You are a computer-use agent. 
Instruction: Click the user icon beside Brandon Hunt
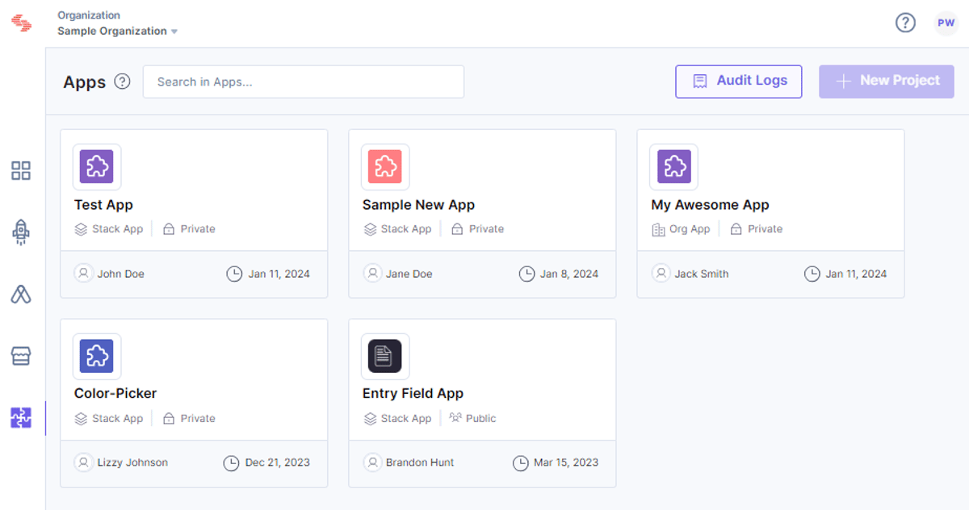coord(371,462)
